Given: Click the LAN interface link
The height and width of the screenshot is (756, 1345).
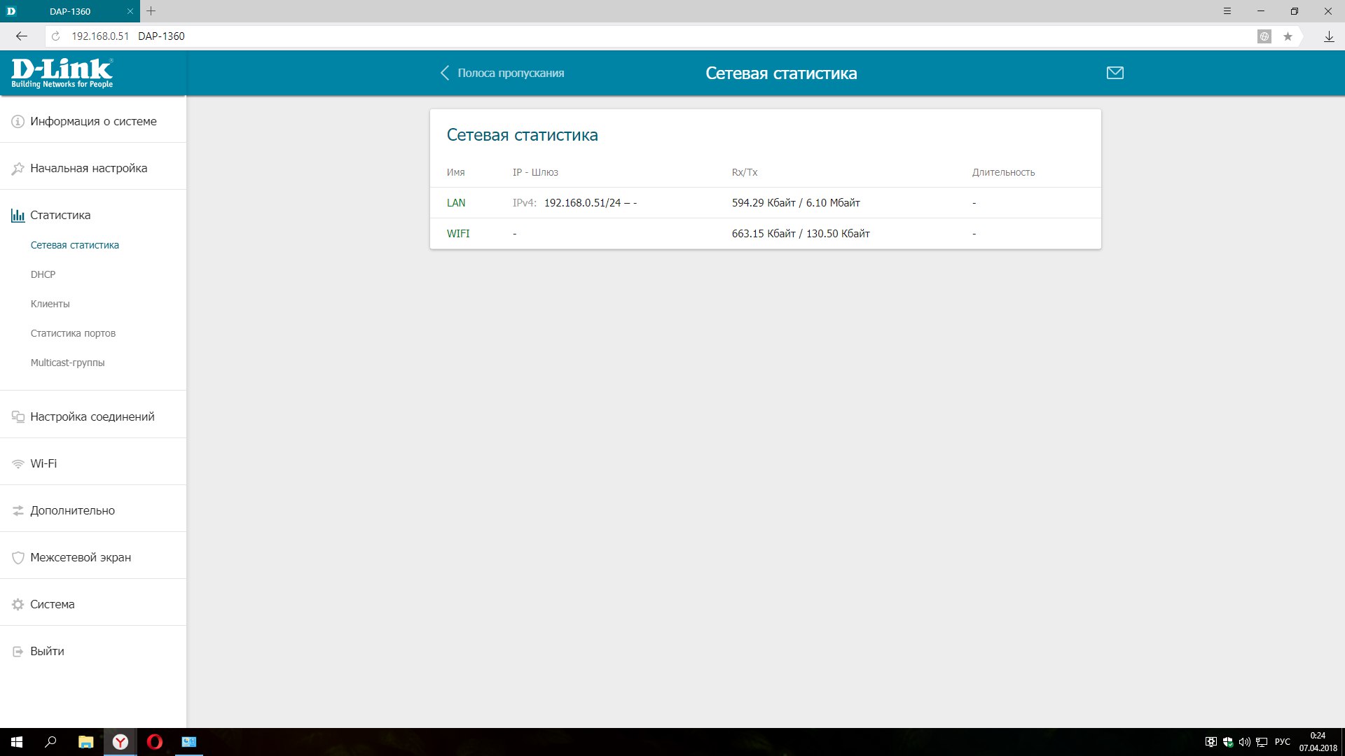Looking at the screenshot, I should point(456,203).
